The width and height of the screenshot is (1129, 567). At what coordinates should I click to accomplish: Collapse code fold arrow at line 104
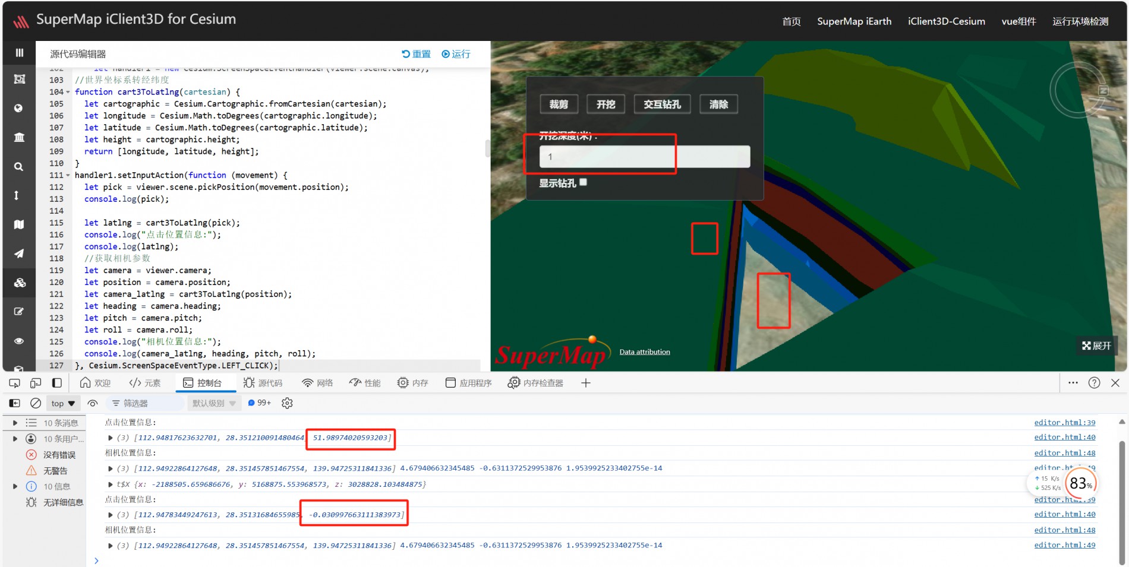[68, 92]
